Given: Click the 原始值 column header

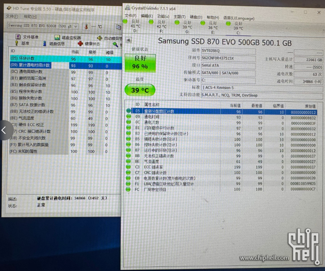Looking at the screenshot, I should [310, 106].
